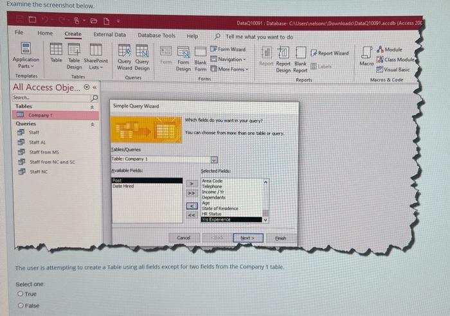
Task: Open Form Design
Action: pyautogui.click(x=183, y=59)
